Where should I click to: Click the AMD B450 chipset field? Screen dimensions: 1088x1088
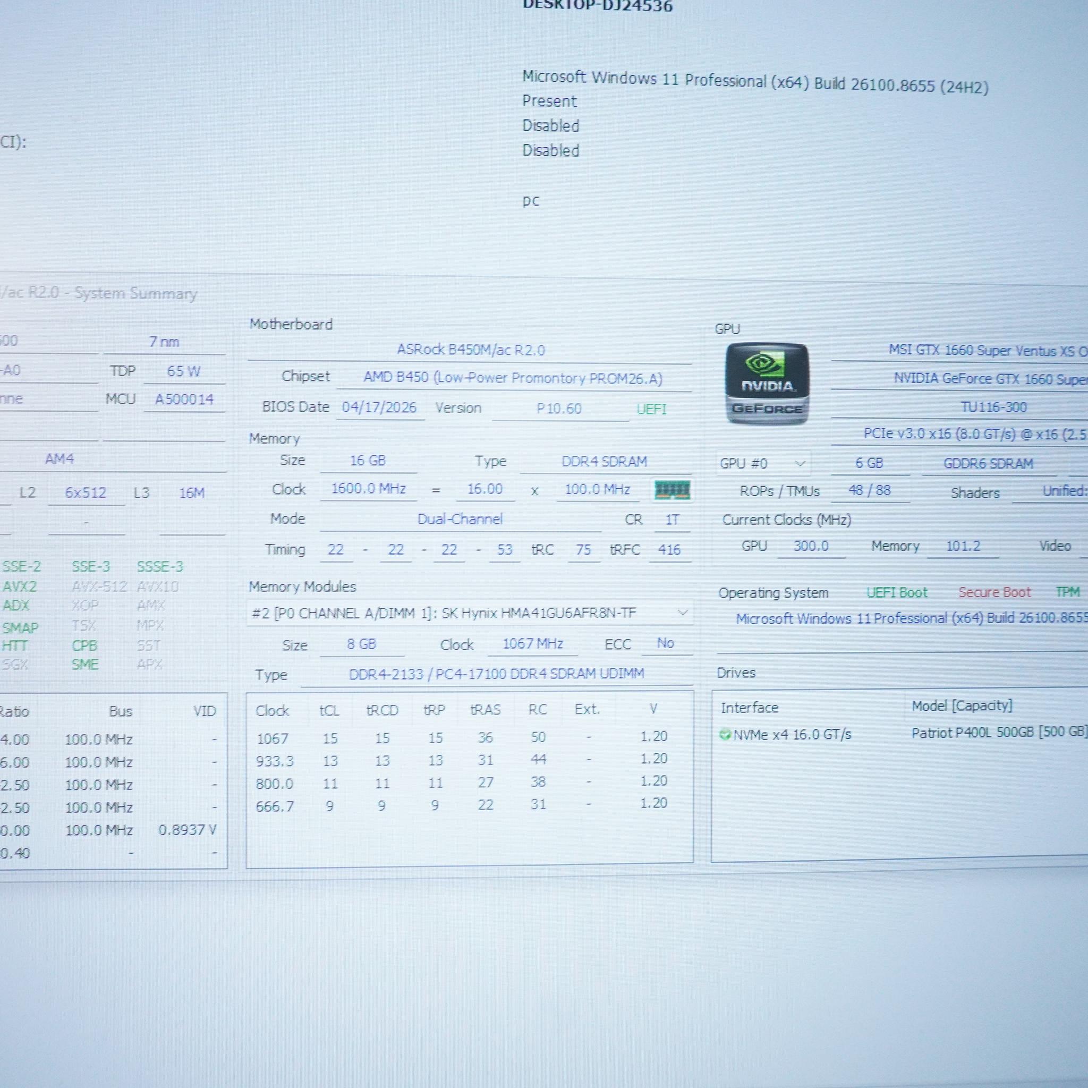tap(514, 377)
